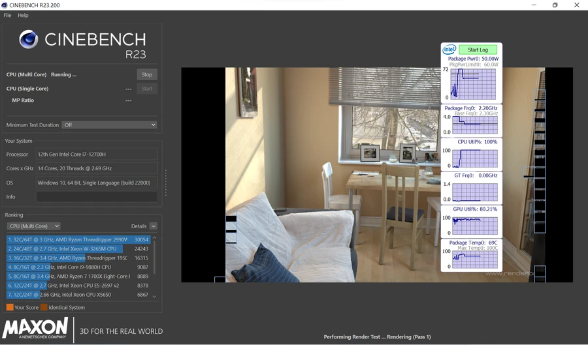
Task: Click the Package Frq0 frequency graph
Action: pos(475,125)
